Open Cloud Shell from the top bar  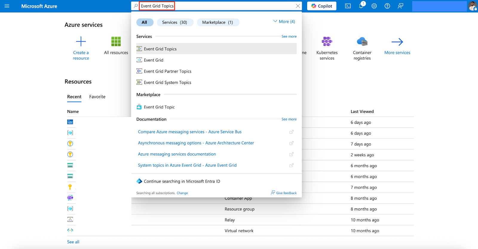348,6
